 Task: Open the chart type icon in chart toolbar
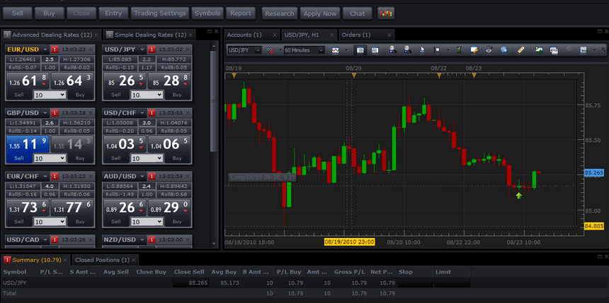[335, 50]
